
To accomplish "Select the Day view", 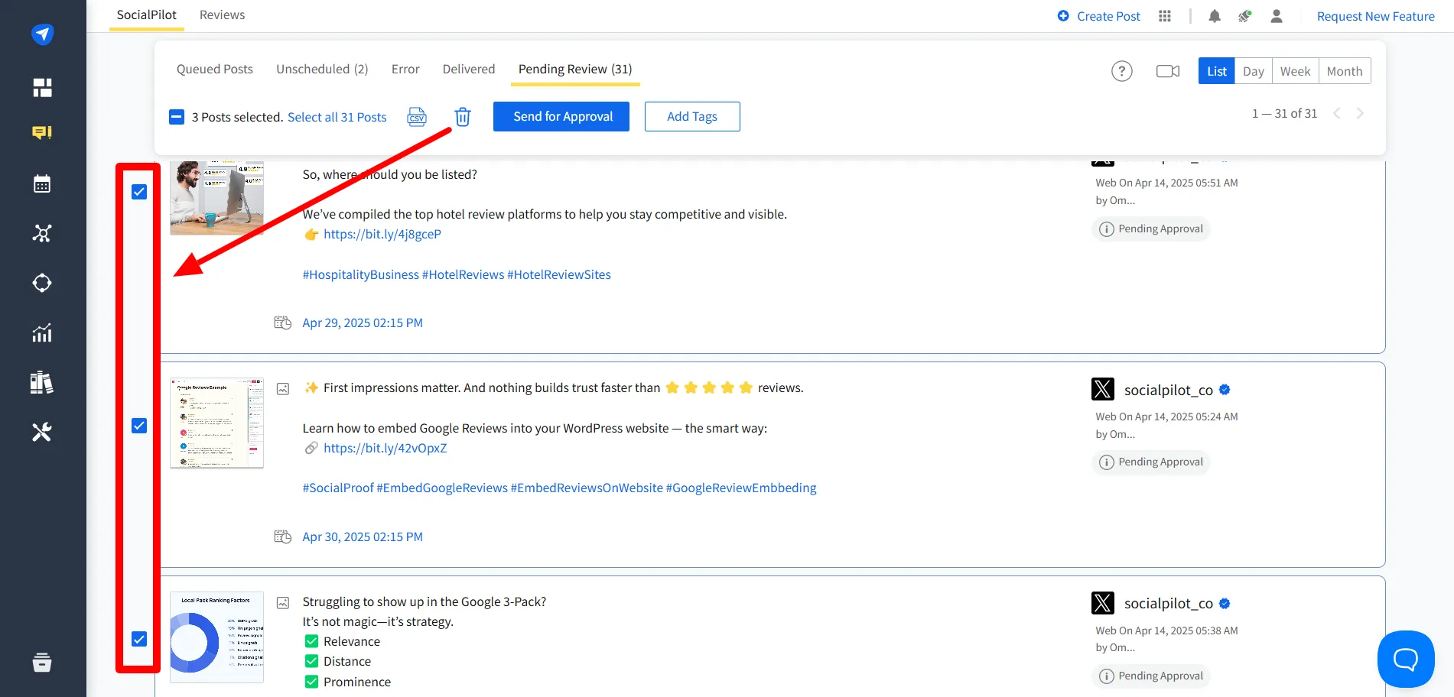I will point(1254,71).
